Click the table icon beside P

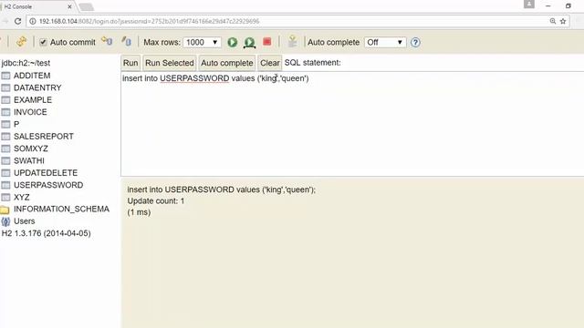point(5,125)
